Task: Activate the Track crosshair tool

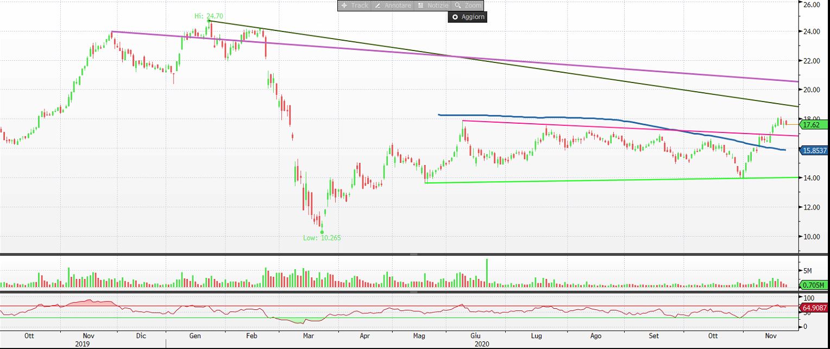Action: coord(354,5)
